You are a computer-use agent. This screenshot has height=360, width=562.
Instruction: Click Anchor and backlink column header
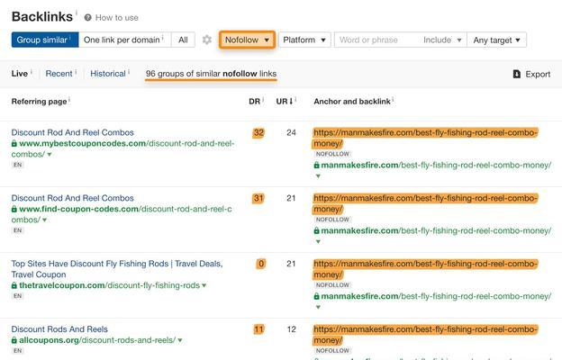352,102
